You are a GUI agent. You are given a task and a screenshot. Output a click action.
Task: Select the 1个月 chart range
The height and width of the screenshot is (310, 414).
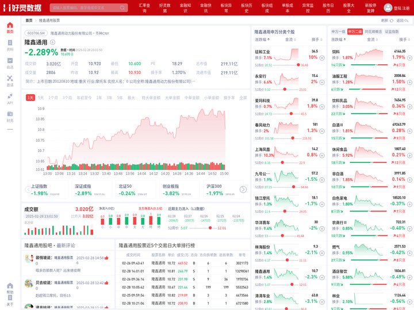(53, 98)
